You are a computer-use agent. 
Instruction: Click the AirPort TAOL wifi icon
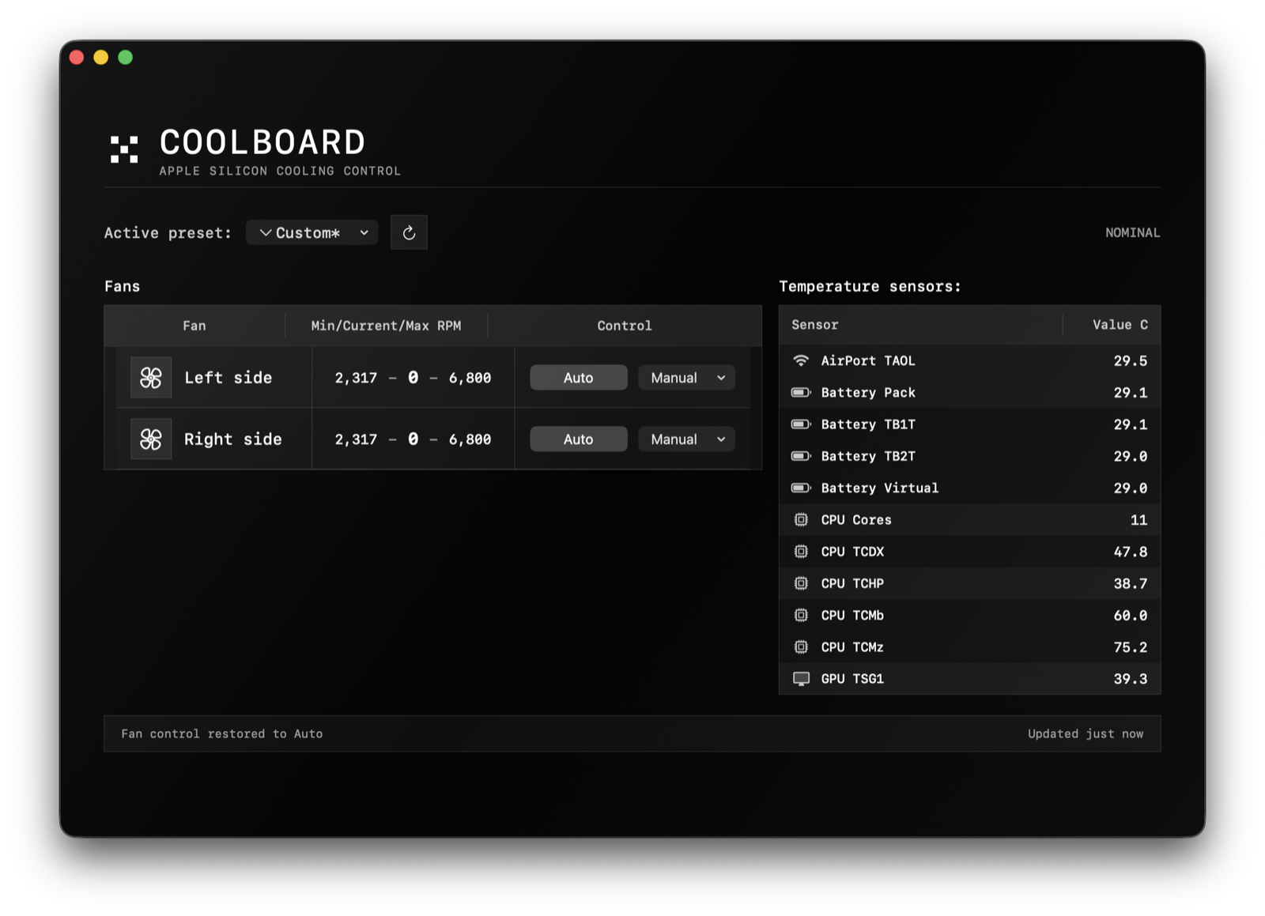click(x=801, y=360)
